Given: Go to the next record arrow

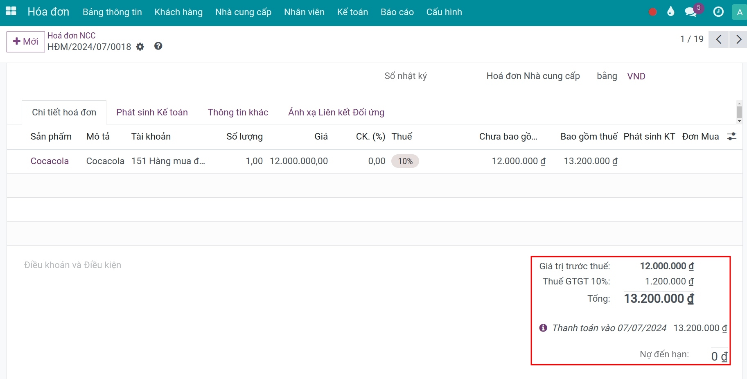Looking at the screenshot, I should tap(738, 40).
